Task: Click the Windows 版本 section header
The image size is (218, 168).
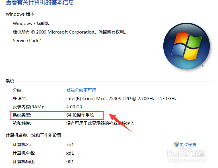Action: tap(20, 14)
